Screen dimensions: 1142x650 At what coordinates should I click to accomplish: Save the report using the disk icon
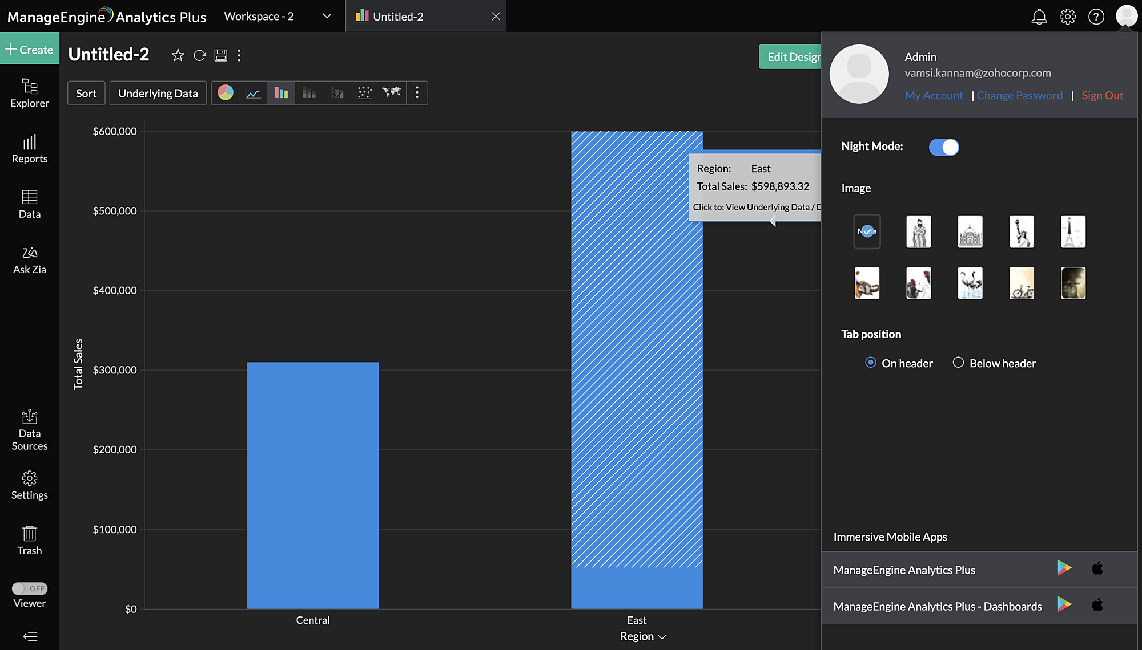pos(220,55)
